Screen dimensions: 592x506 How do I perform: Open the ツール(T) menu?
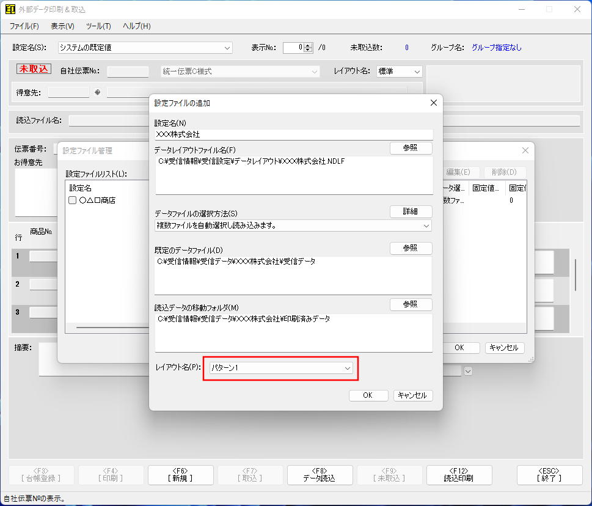coord(98,26)
